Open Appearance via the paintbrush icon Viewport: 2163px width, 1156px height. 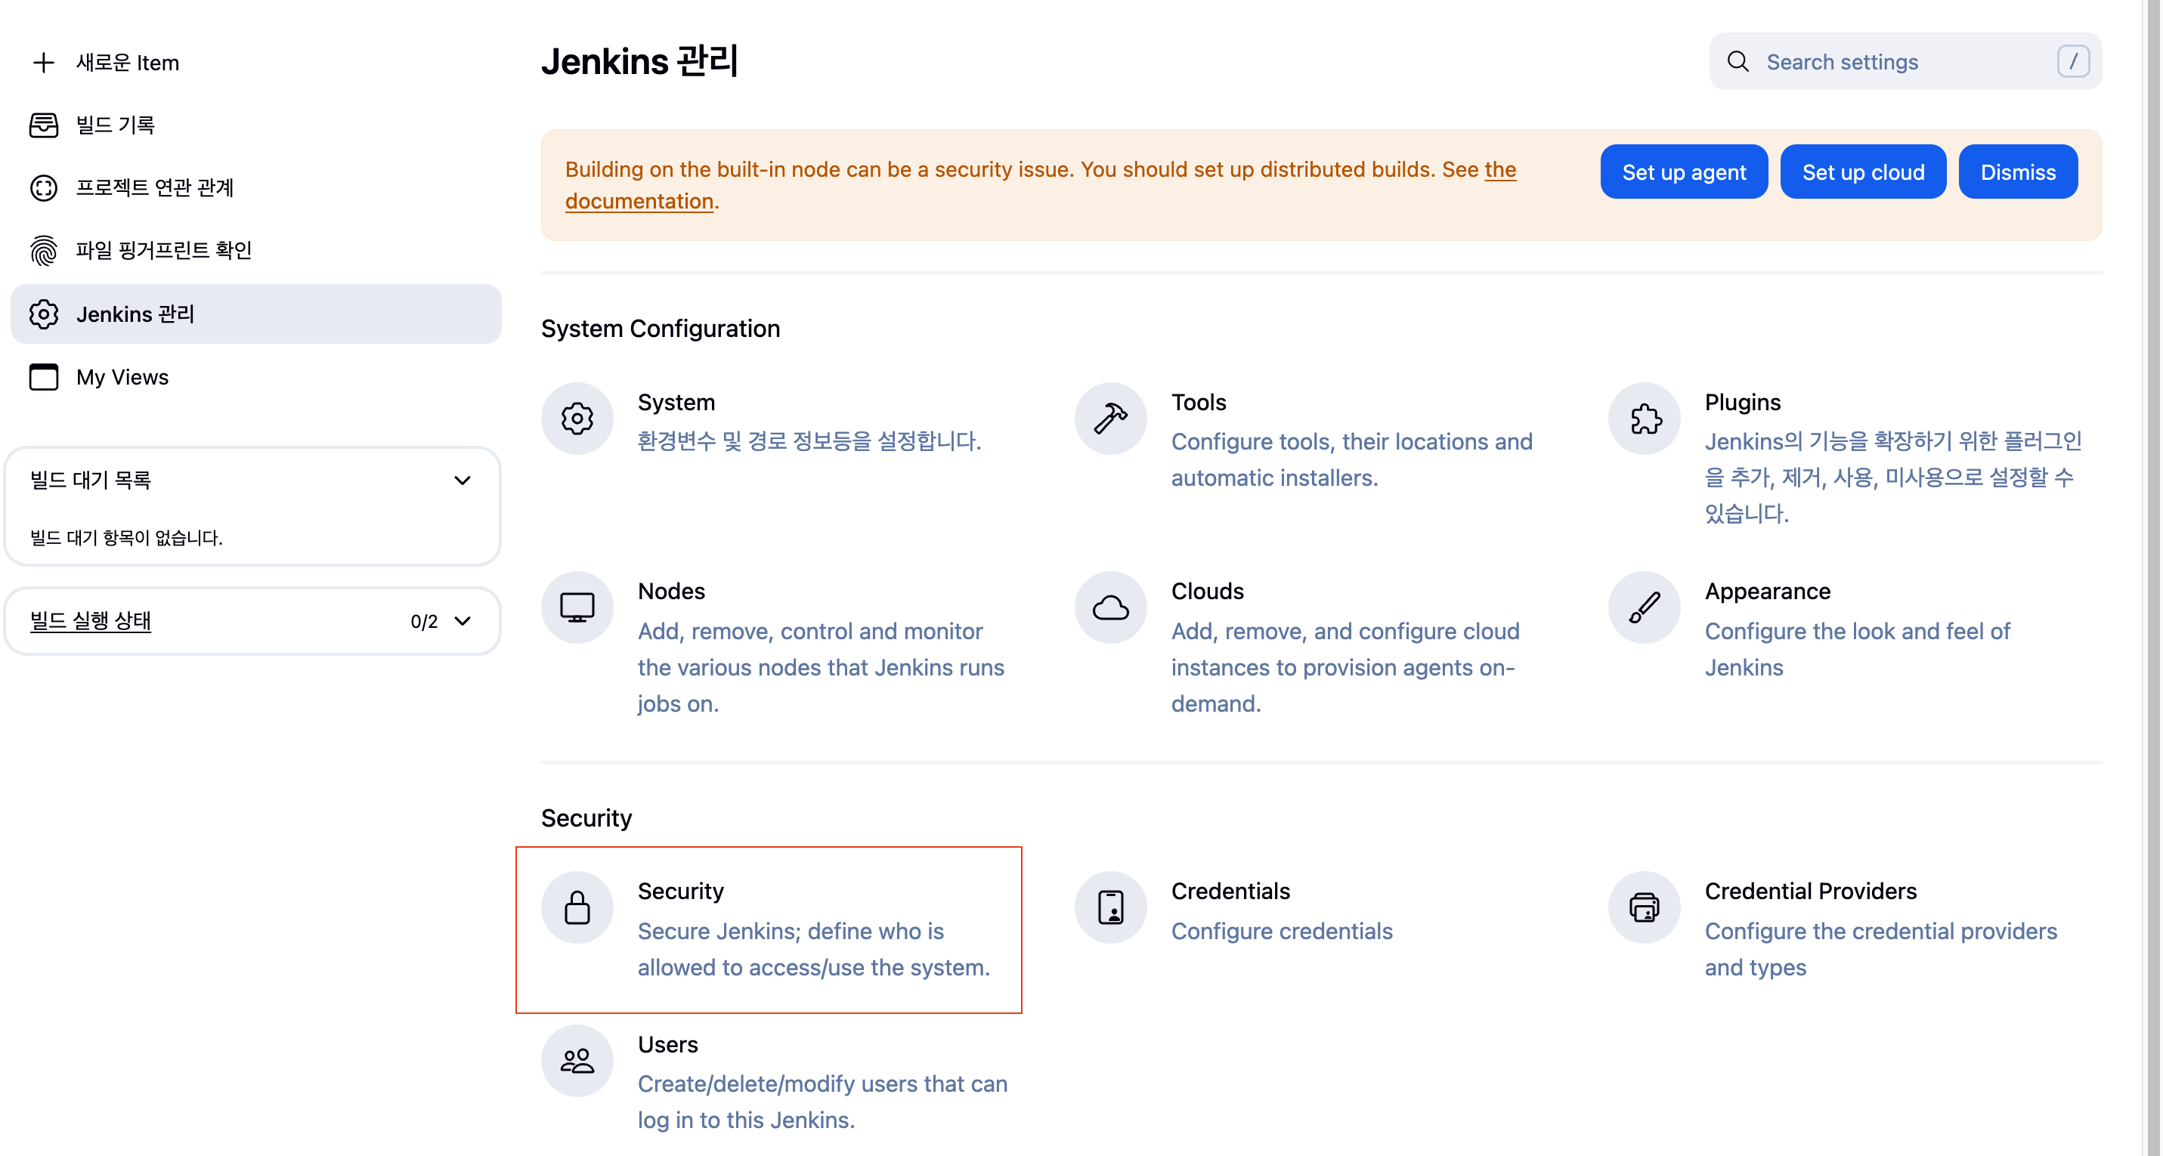(1644, 607)
